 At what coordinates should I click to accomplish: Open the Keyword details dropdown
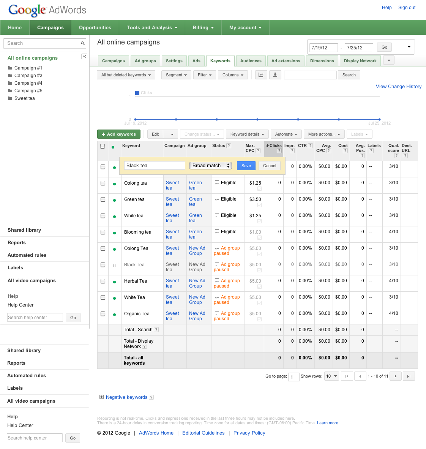[247, 134]
